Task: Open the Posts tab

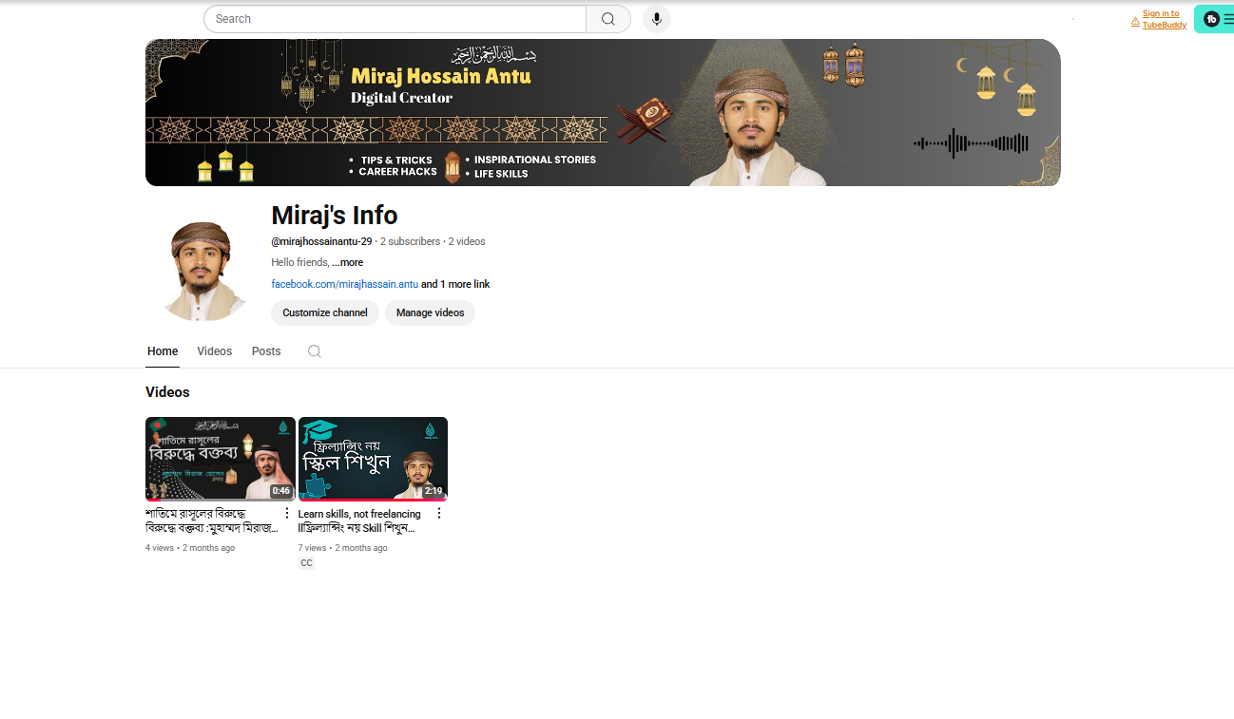Action: [265, 350]
